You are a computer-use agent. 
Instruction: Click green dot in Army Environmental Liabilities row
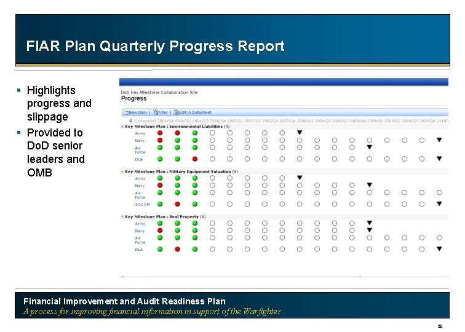[x=195, y=133]
